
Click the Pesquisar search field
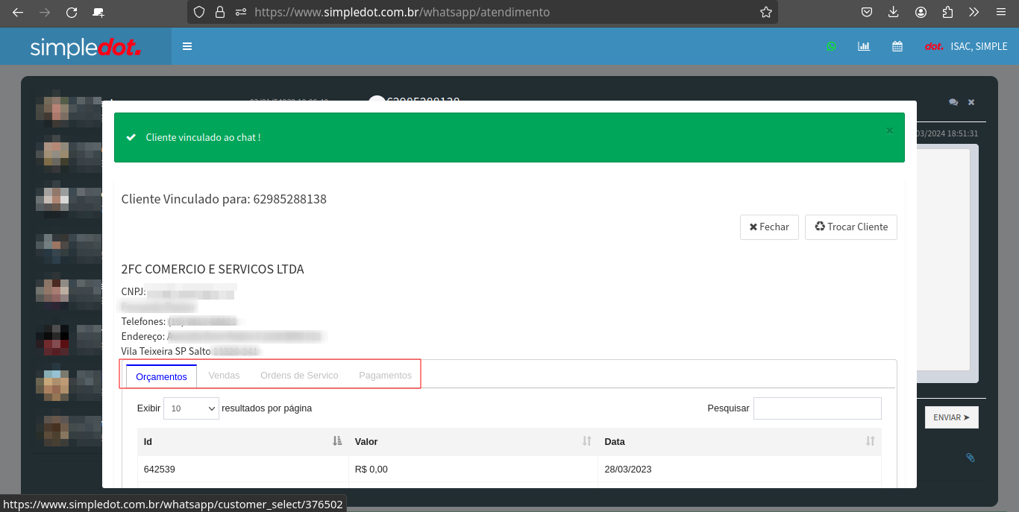pos(817,408)
